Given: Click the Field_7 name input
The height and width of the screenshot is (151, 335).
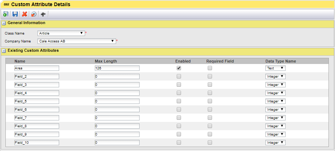Looking at the screenshot, I should (36, 118).
